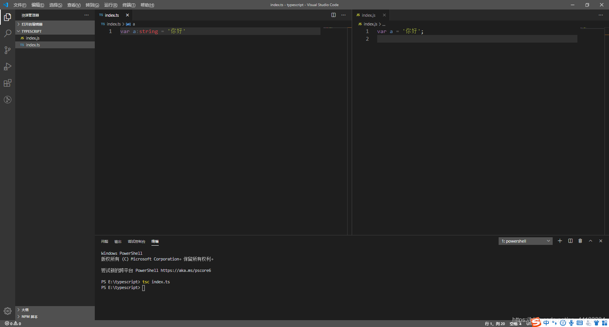
Task: Click the index.js editor minimap
Action: (592, 28)
